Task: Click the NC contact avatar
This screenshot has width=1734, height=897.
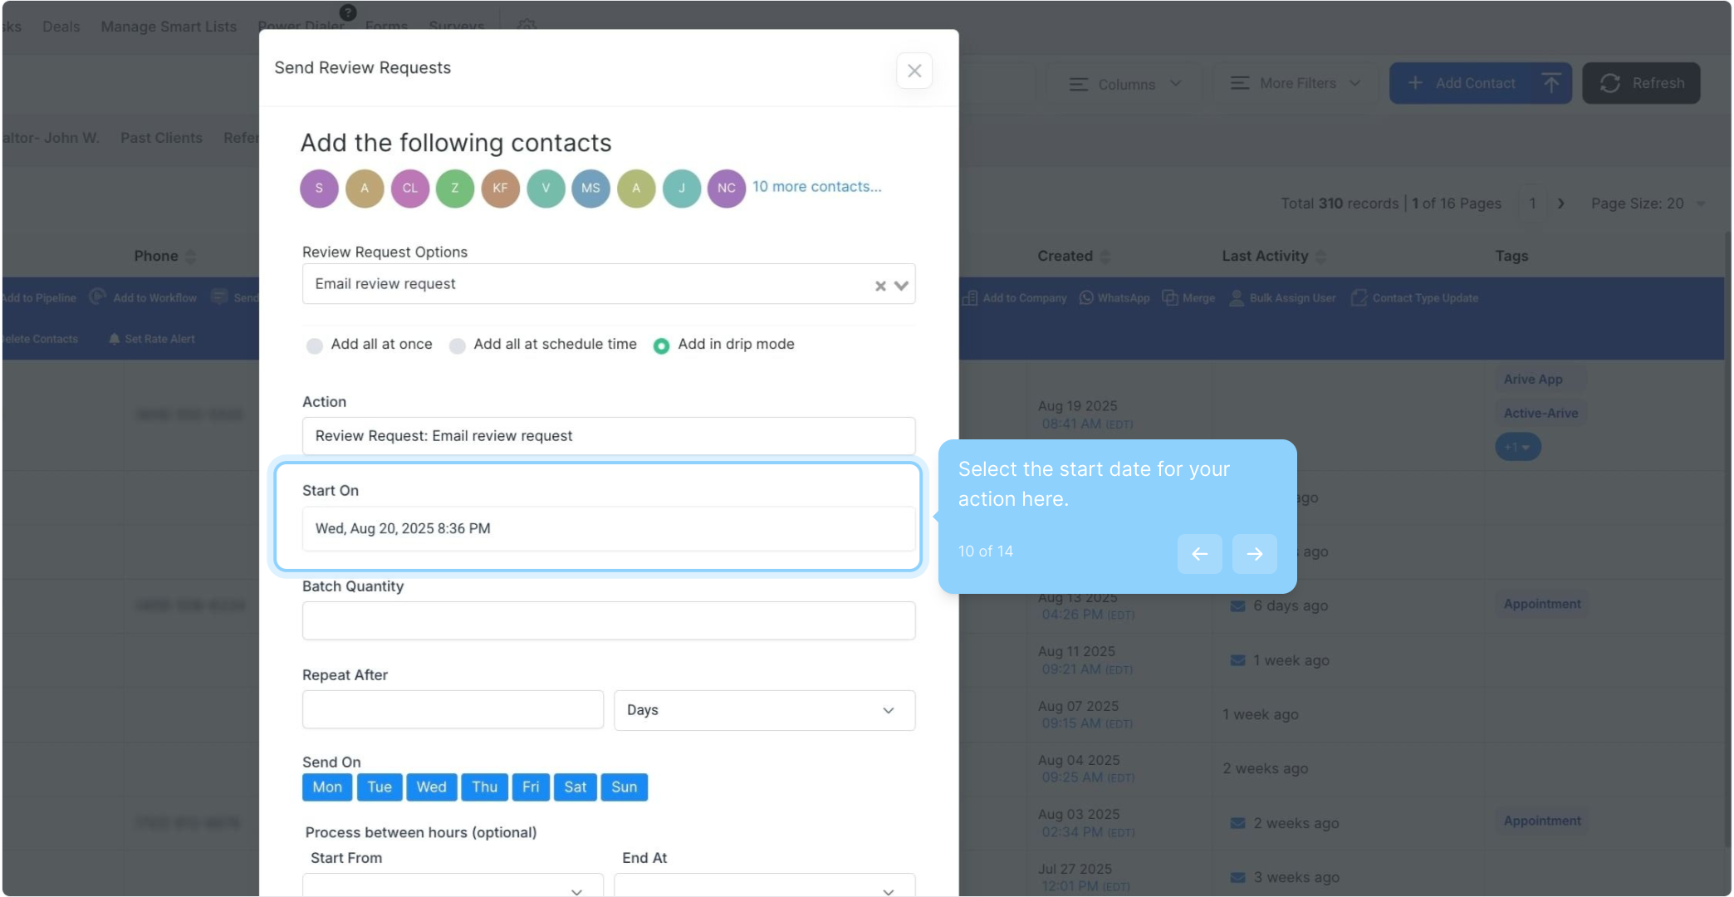Action: (726, 188)
